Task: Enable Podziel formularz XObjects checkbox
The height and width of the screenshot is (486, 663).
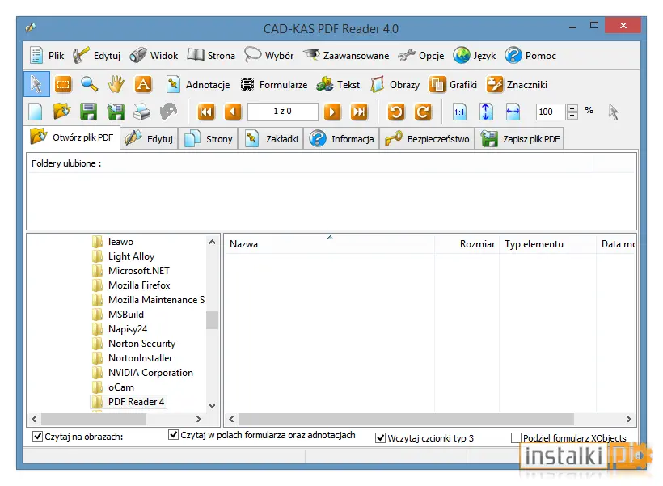Action: (x=516, y=437)
